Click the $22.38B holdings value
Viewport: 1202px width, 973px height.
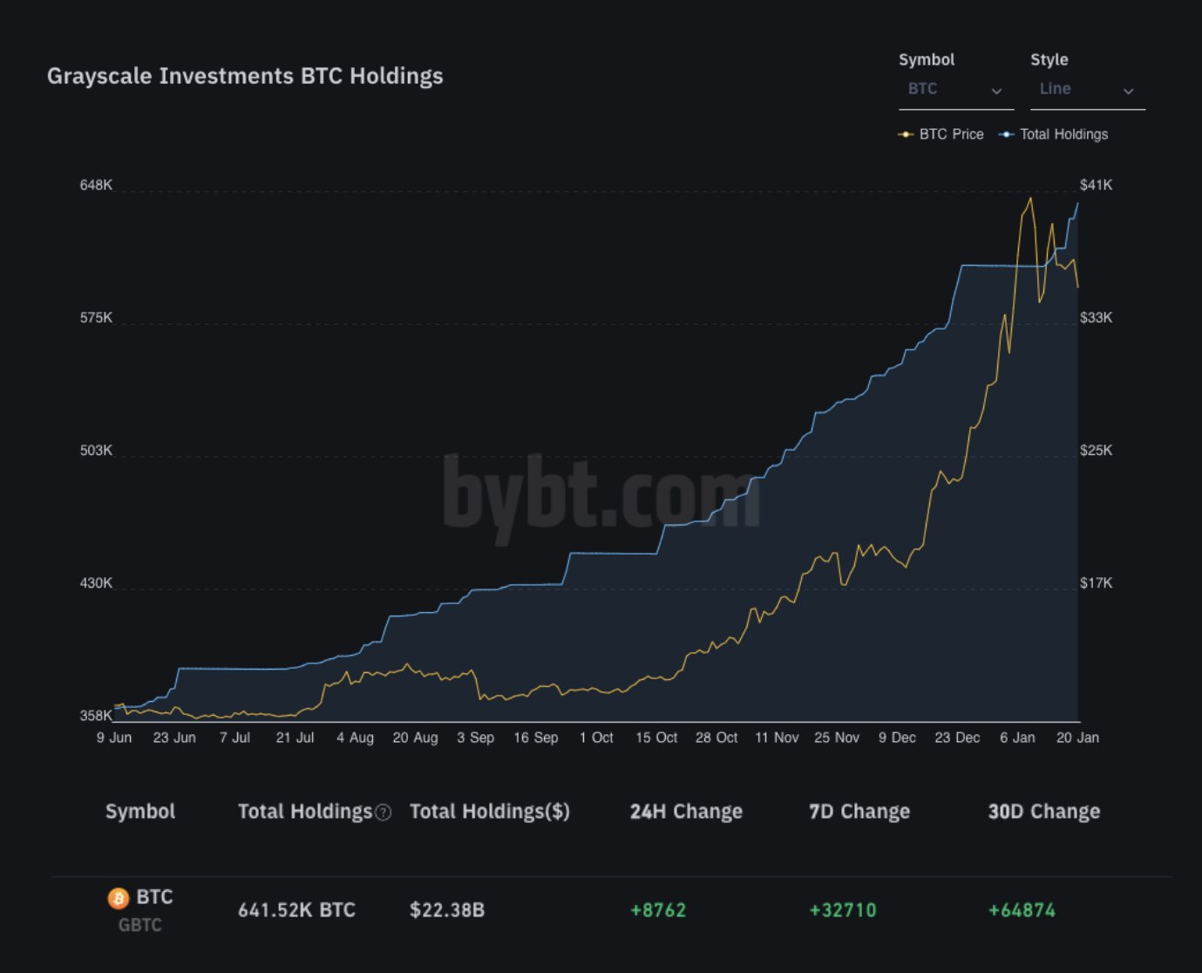pos(447,910)
